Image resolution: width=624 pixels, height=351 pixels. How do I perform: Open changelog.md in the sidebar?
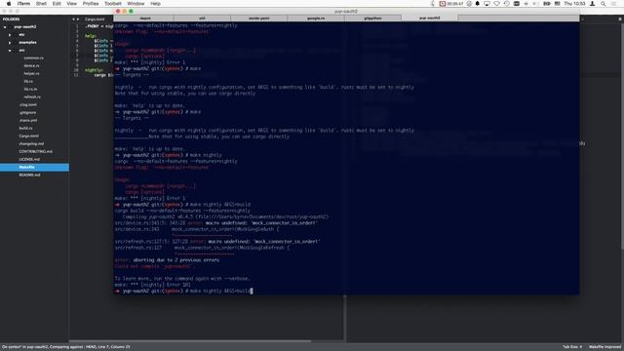coord(31,143)
